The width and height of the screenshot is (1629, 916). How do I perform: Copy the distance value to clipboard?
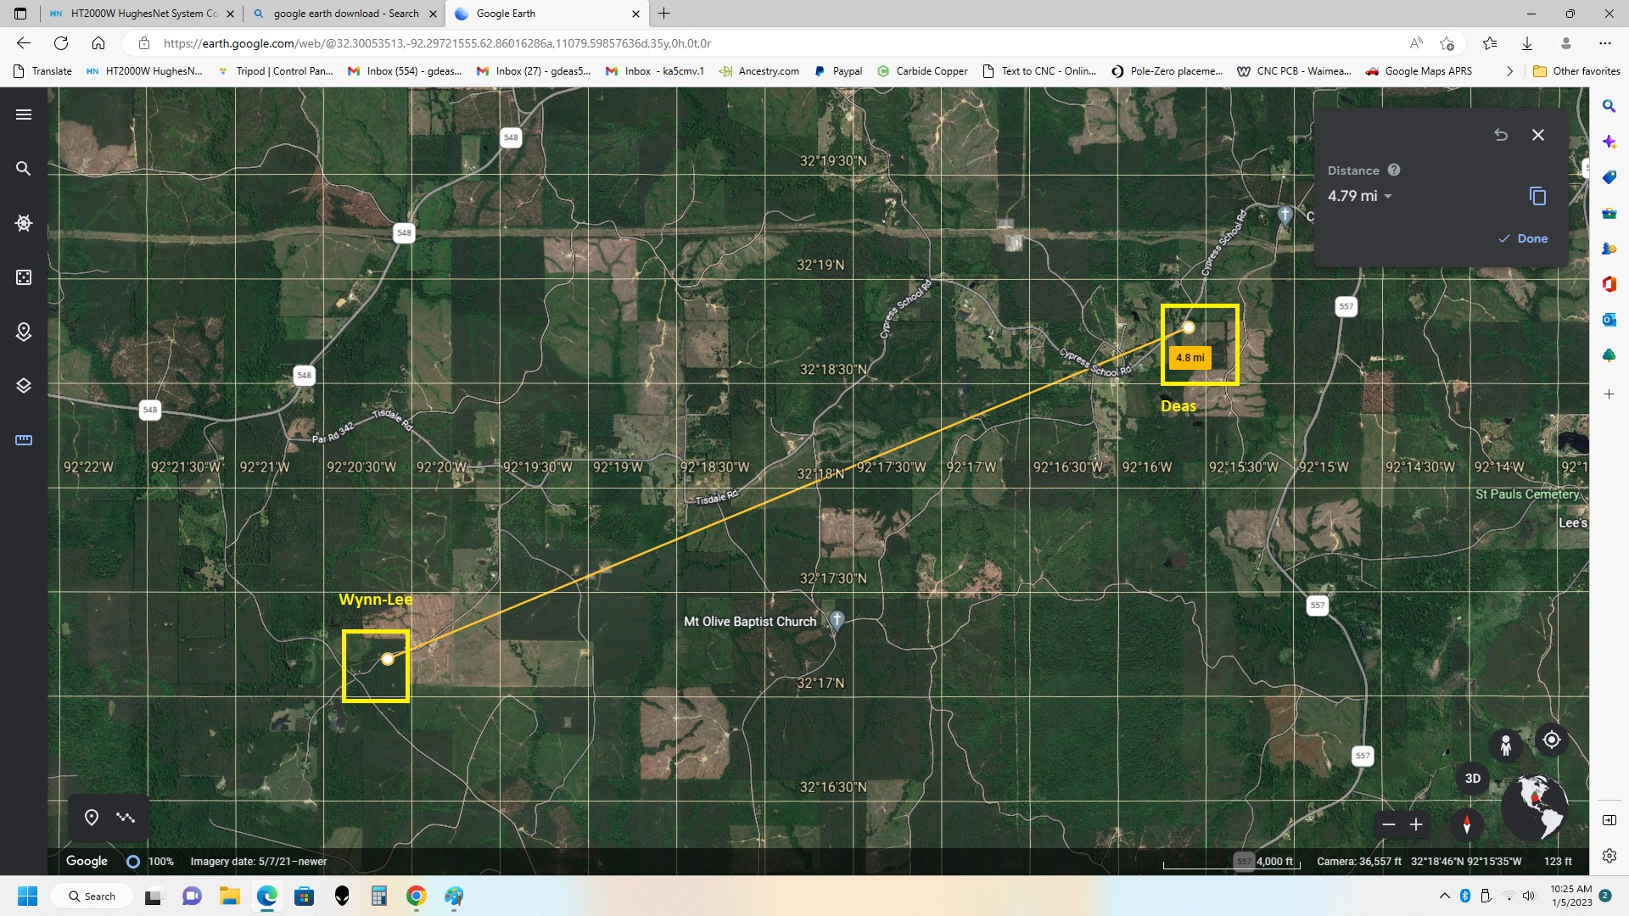[1537, 196]
